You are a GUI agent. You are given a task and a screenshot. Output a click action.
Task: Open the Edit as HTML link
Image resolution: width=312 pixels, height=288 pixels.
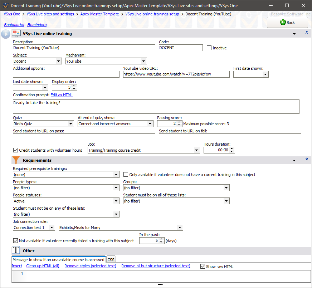point(62,95)
